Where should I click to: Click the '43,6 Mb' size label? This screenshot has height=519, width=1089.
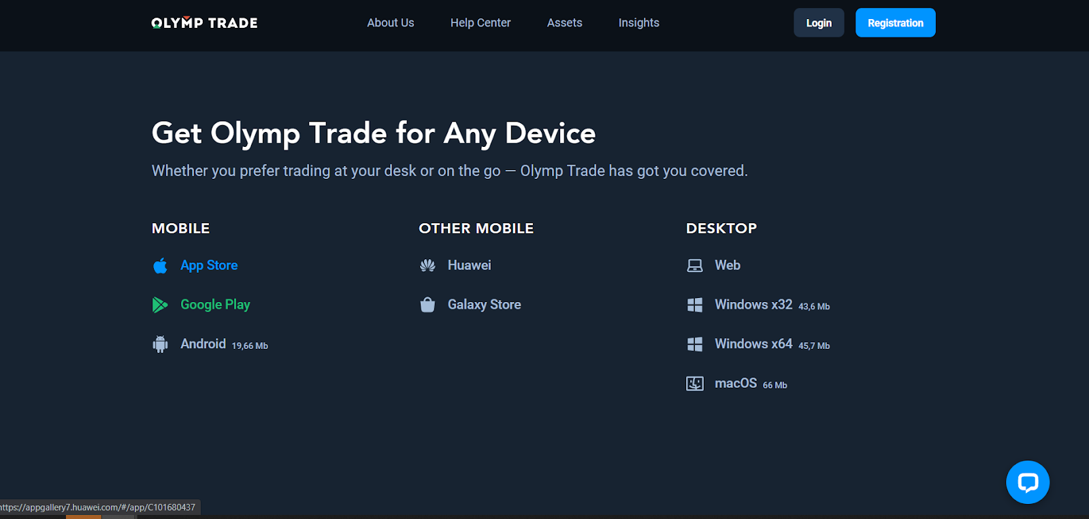pos(814,307)
